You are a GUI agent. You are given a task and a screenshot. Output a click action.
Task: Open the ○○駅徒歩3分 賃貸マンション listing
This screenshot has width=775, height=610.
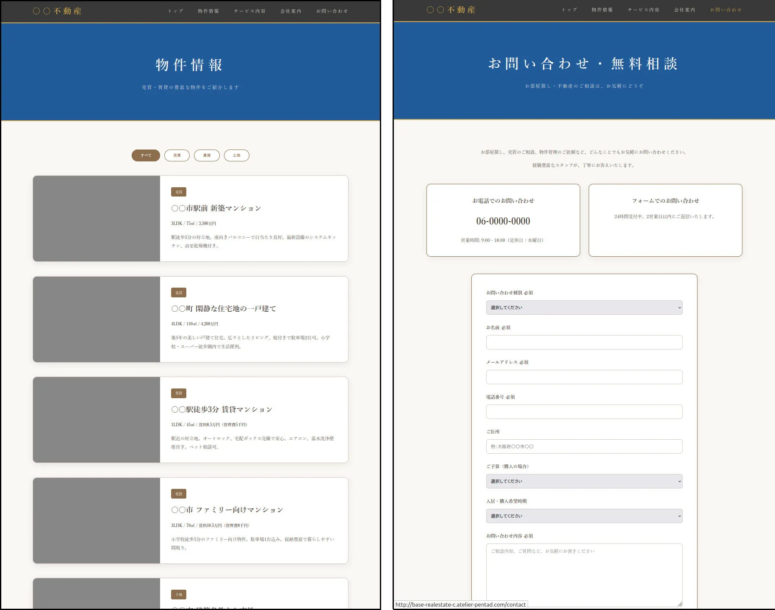click(221, 409)
